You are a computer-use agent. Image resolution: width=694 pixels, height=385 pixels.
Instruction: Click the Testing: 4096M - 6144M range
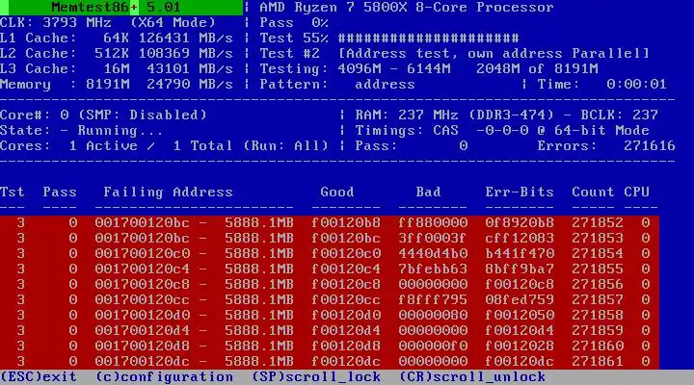coord(355,69)
